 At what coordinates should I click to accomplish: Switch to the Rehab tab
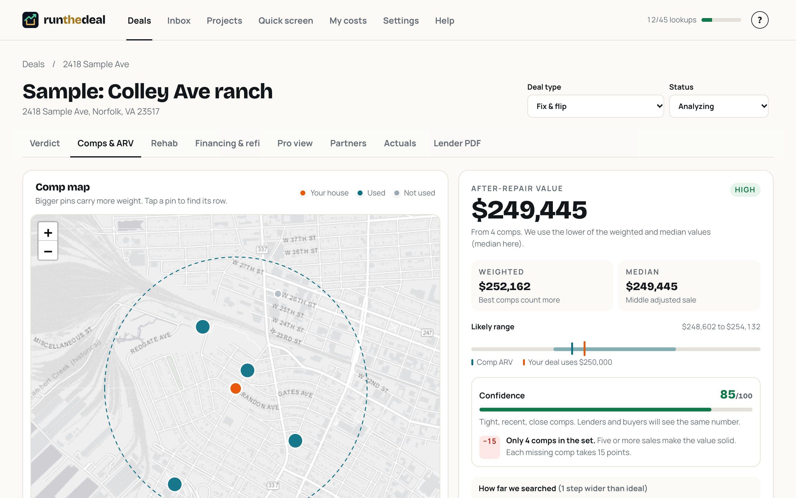[164, 143]
